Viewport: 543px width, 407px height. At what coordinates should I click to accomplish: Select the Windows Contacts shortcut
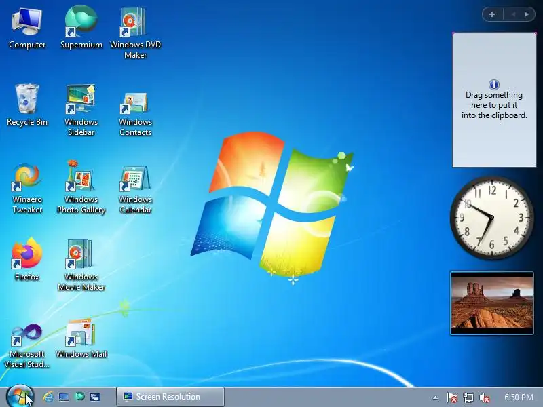coord(135,114)
